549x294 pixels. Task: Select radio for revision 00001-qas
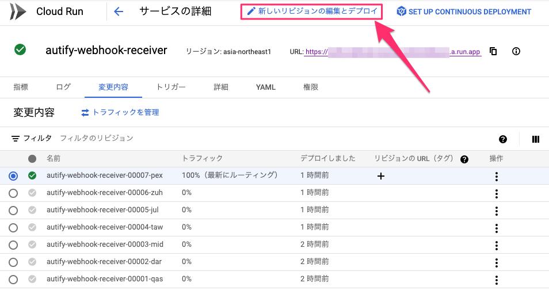(x=13, y=280)
